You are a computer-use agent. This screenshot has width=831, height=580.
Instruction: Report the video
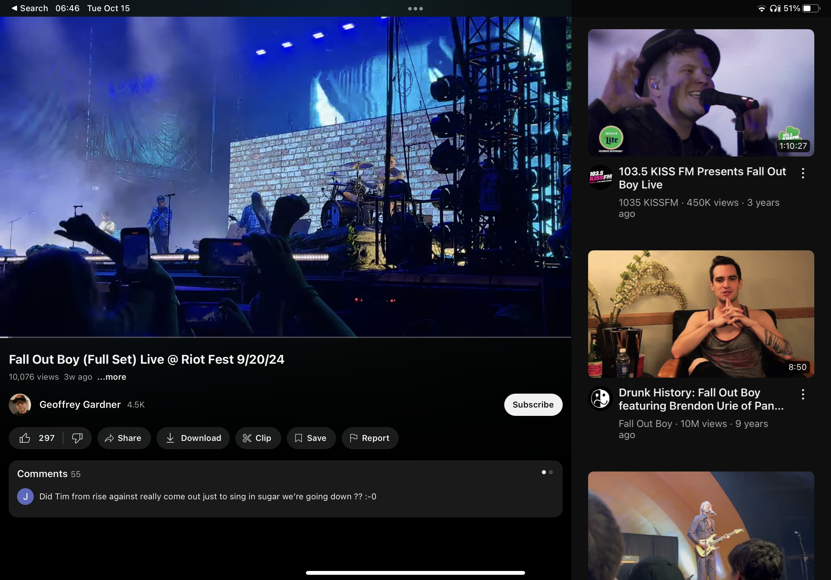pos(370,438)
